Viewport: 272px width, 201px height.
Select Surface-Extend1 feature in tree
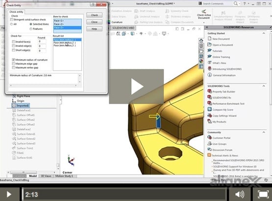[x=24, y=134]
